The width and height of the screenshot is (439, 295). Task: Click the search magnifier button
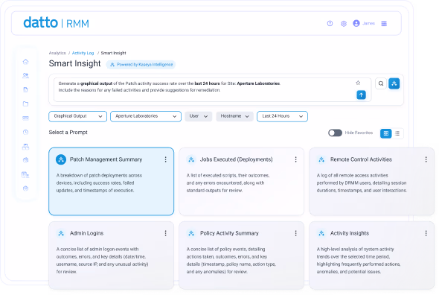tap(381, 83)
